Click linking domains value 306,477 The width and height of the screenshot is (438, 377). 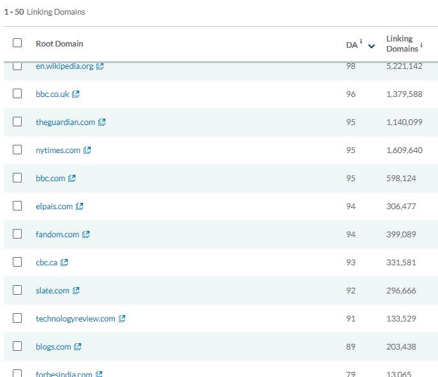[x=401, y=207]
